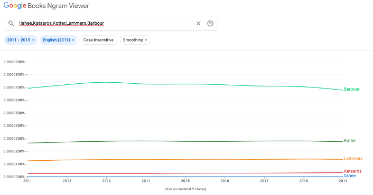Click the search magnifier icon
Viewport: 373px width, 195px height.
point(11,23)
